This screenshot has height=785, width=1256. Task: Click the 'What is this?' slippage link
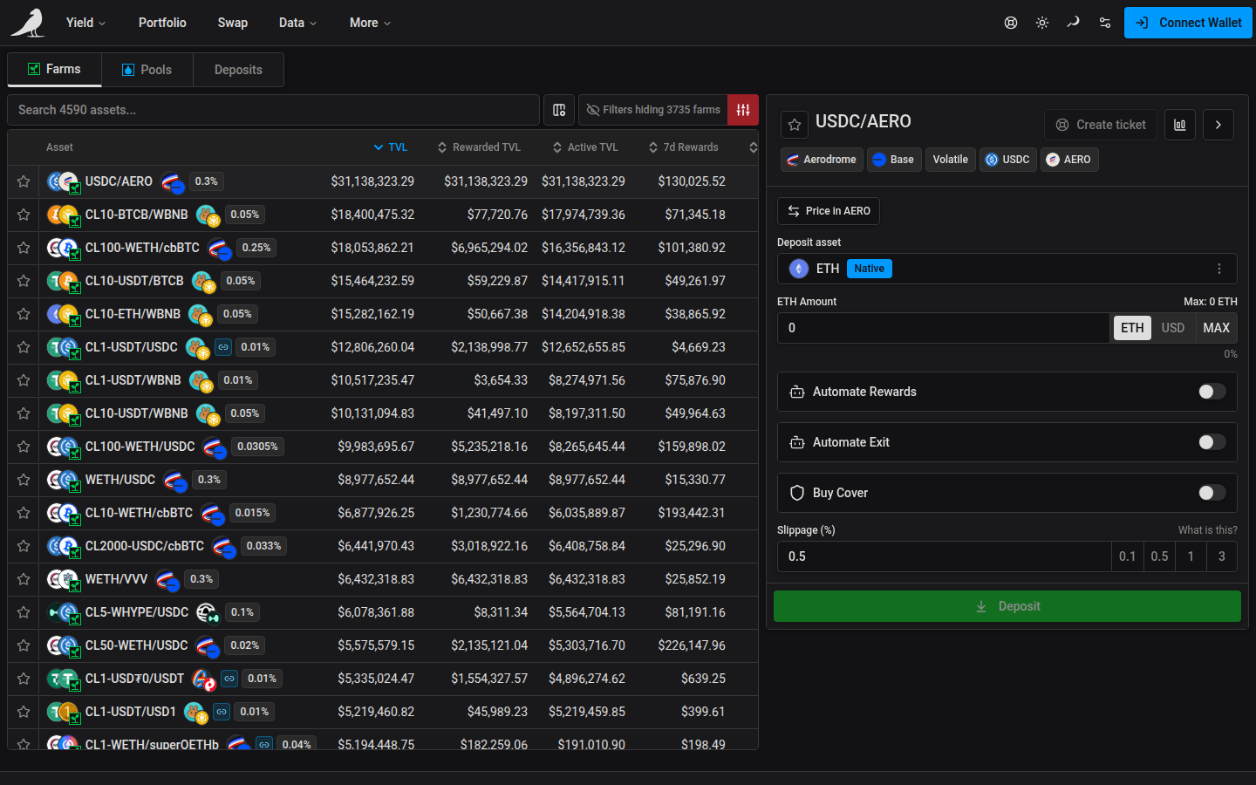pos(1207,530)
